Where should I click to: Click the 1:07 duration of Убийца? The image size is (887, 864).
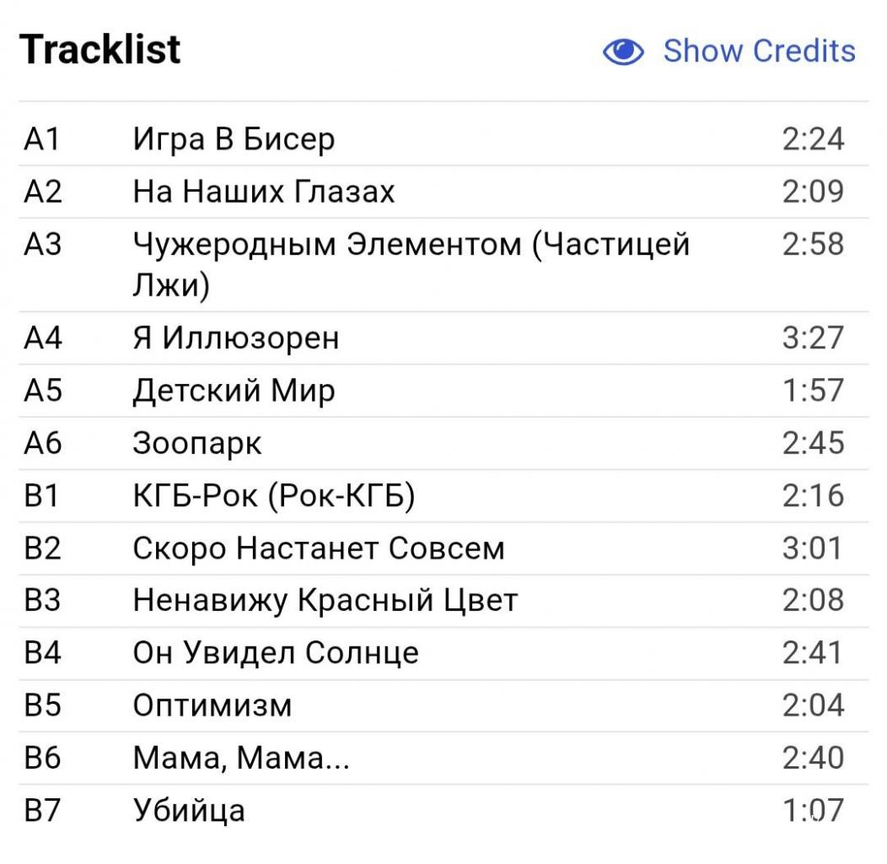click(x=813, y=810)
